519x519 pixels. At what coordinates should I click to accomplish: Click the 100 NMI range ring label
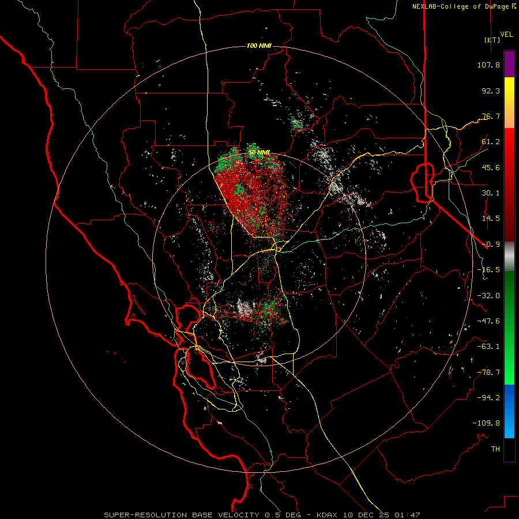(259, 46)
